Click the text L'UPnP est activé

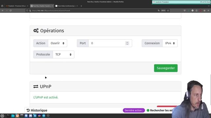click(x=46, y=97)
